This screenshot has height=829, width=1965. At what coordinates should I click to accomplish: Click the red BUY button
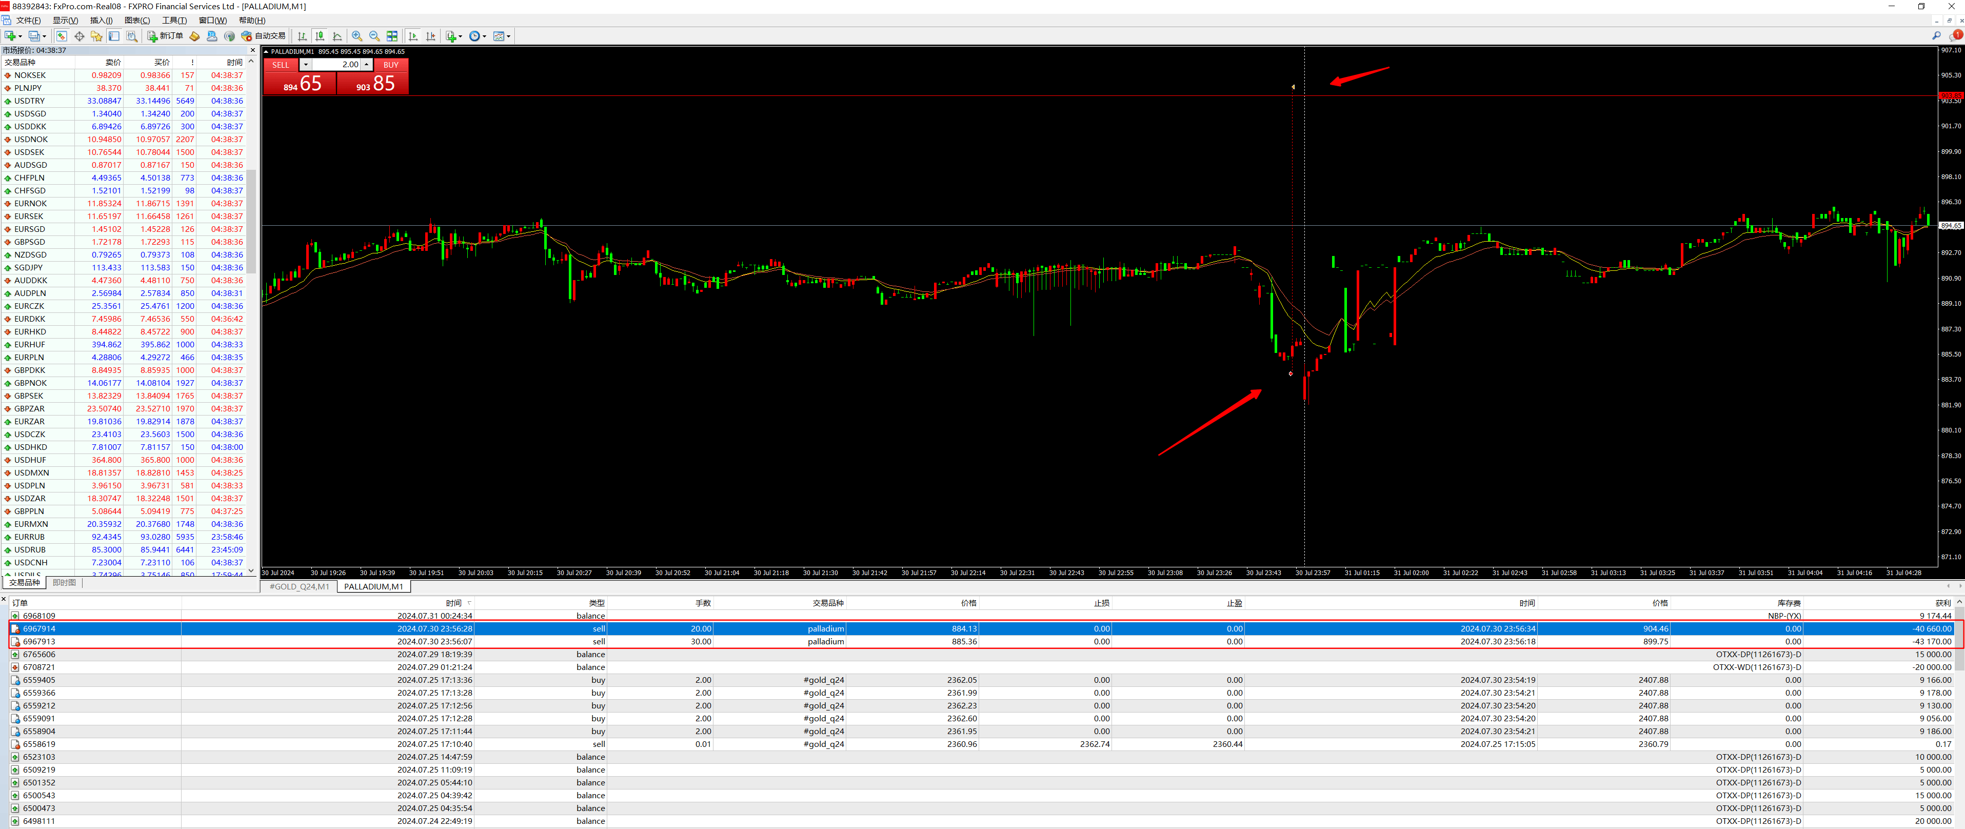click(x=390, y=65)
